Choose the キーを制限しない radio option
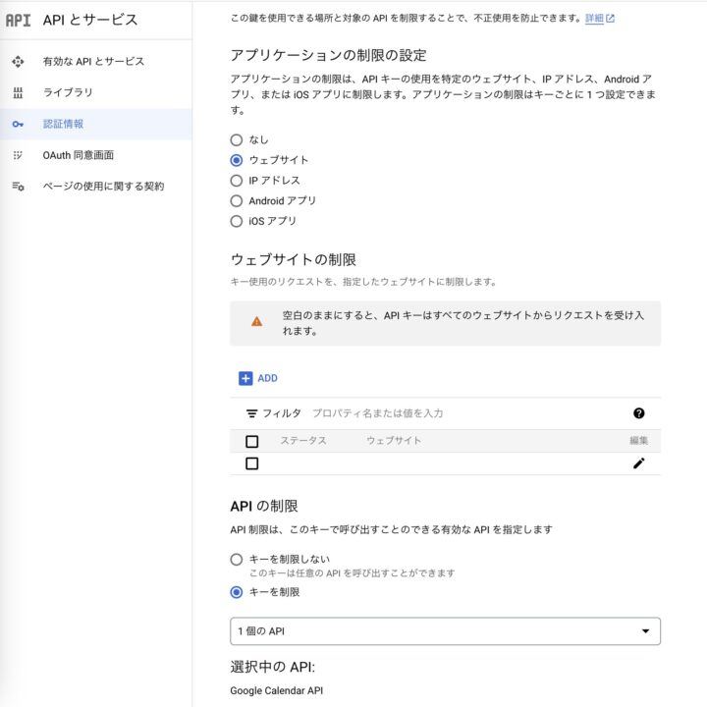Screen dimensions: 707x707 click(237, 560)
